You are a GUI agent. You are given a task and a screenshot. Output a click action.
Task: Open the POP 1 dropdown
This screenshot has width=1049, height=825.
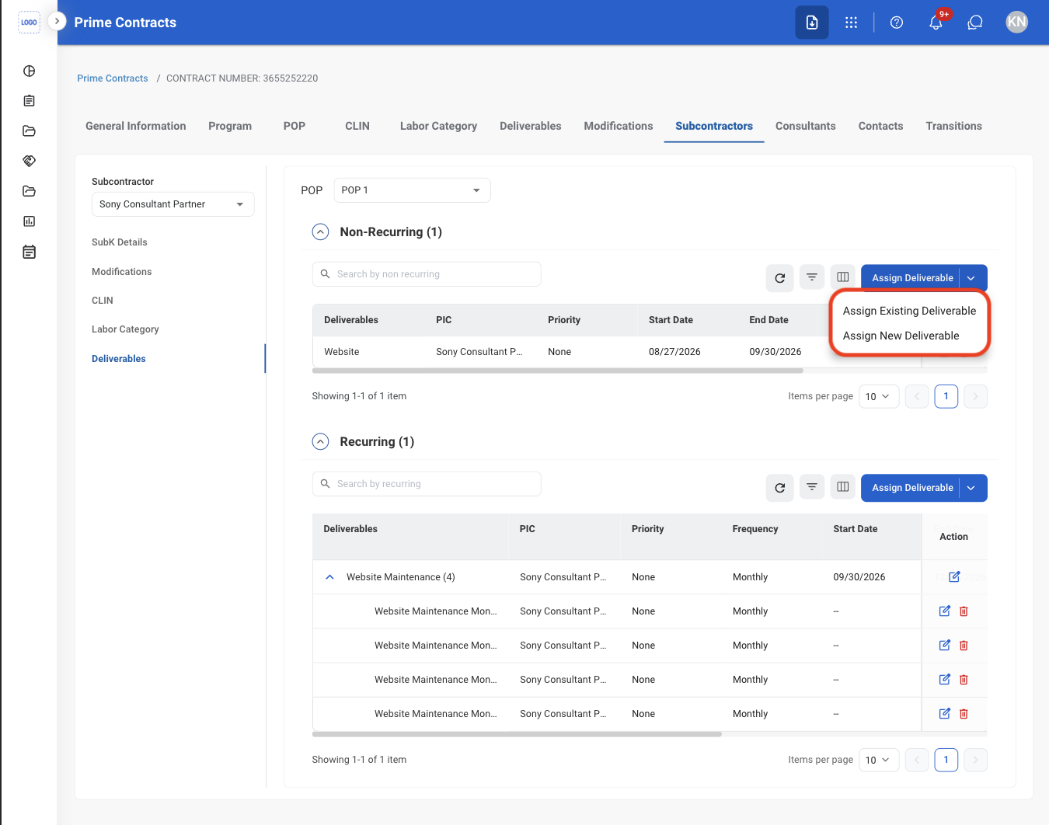pyautogui.click(x=412, y=190)
